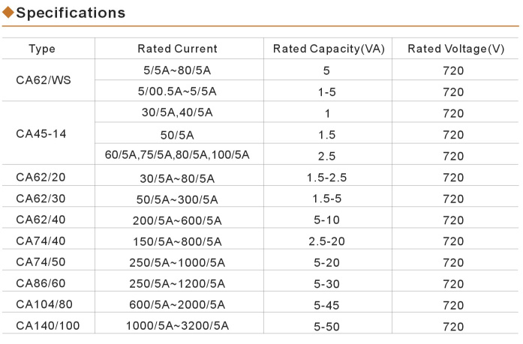Select the CA140/100 row label
The height and width of the screenshot is (344, 523).
pyautogui.click(x=48, y=326)
